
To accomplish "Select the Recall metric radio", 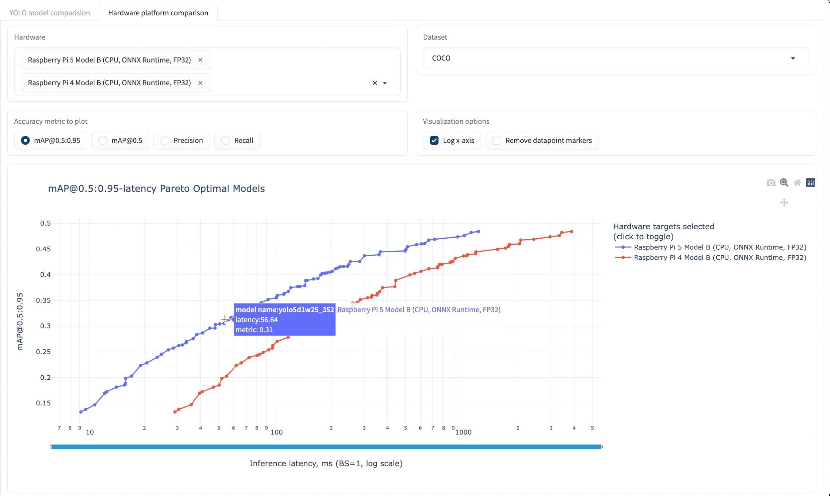I will 226,140.
